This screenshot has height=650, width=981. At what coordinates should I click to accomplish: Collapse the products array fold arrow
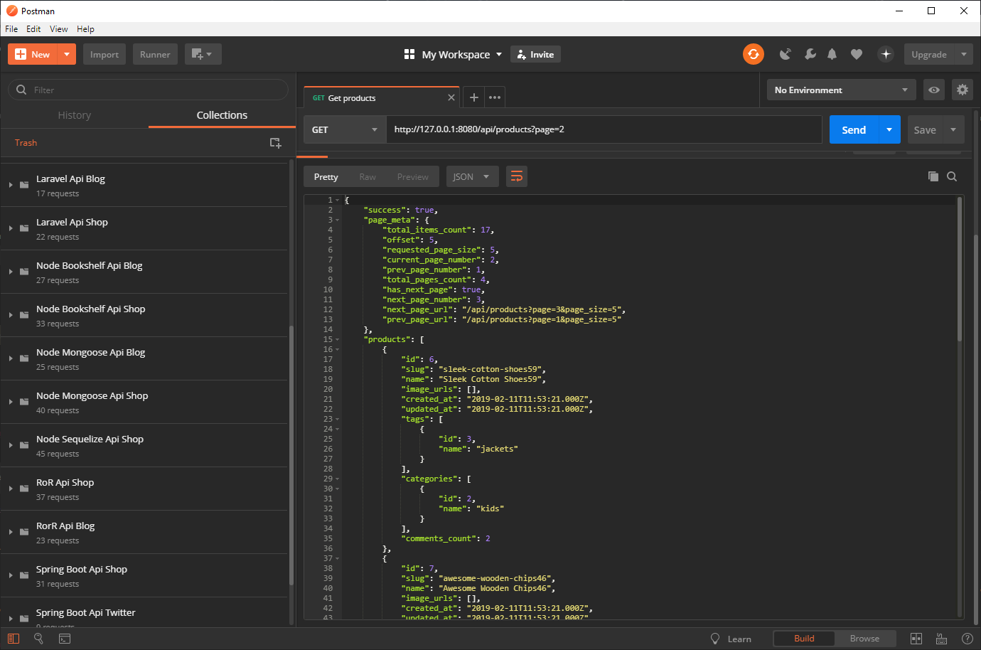pos(338,340)
